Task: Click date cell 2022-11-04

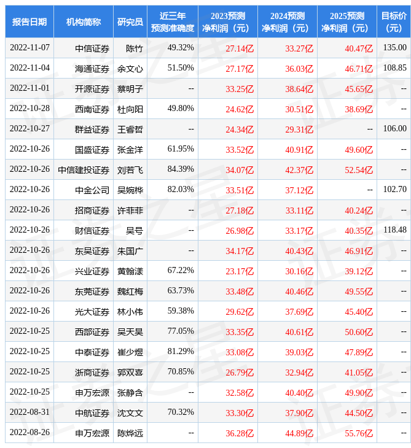Action: 29,68
